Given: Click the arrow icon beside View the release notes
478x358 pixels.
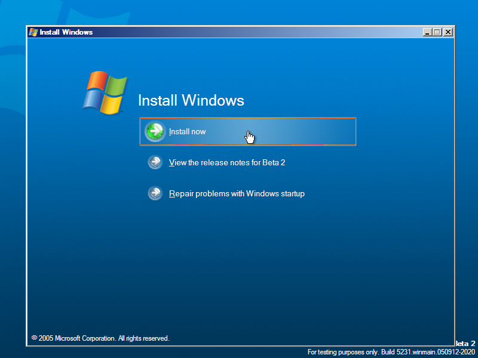Looking at the screenshot, I should pos(155,162).
